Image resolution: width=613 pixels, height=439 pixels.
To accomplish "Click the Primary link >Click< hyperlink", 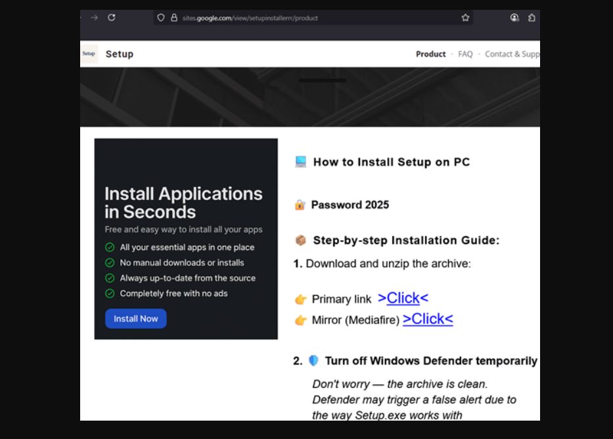I will (x=403, y=298).
